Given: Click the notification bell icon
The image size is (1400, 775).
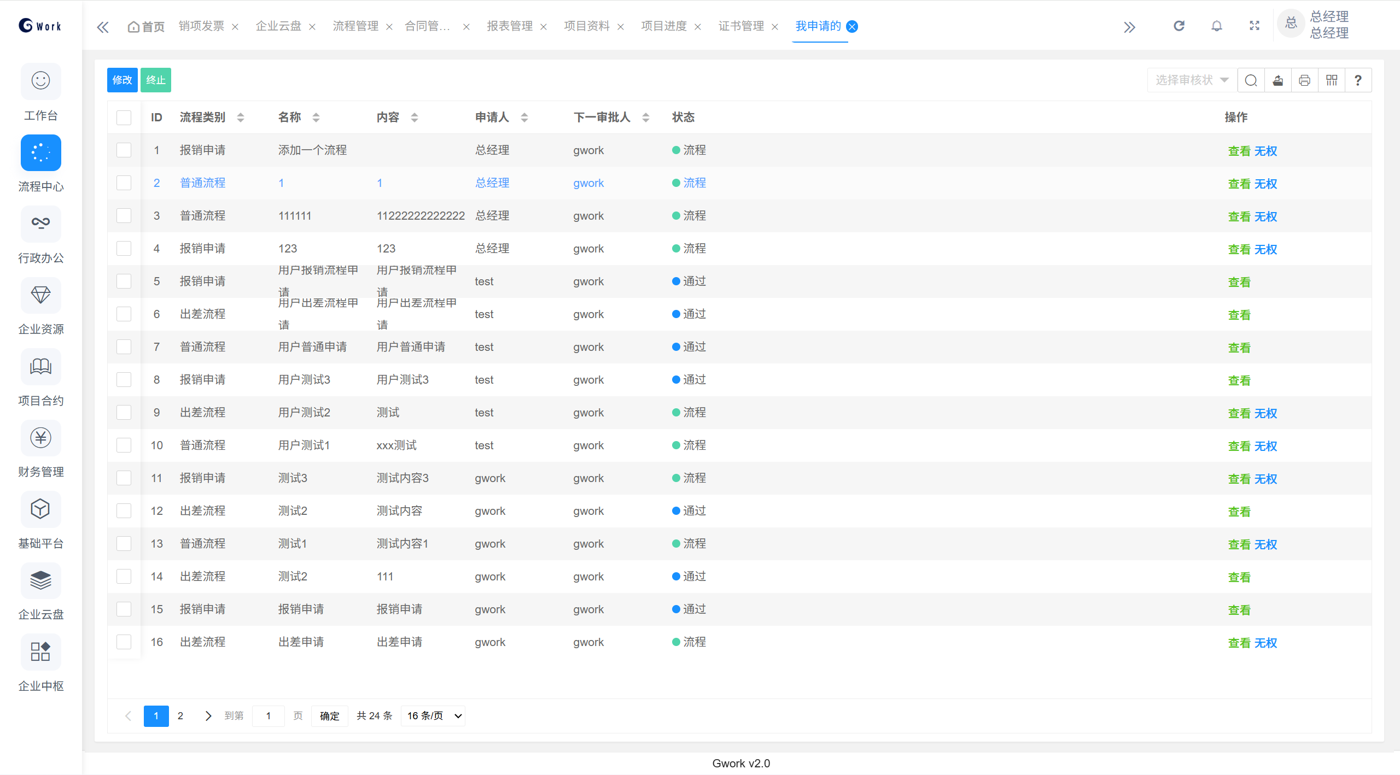Looking at the screenshot, I should tap(1216, 26).
